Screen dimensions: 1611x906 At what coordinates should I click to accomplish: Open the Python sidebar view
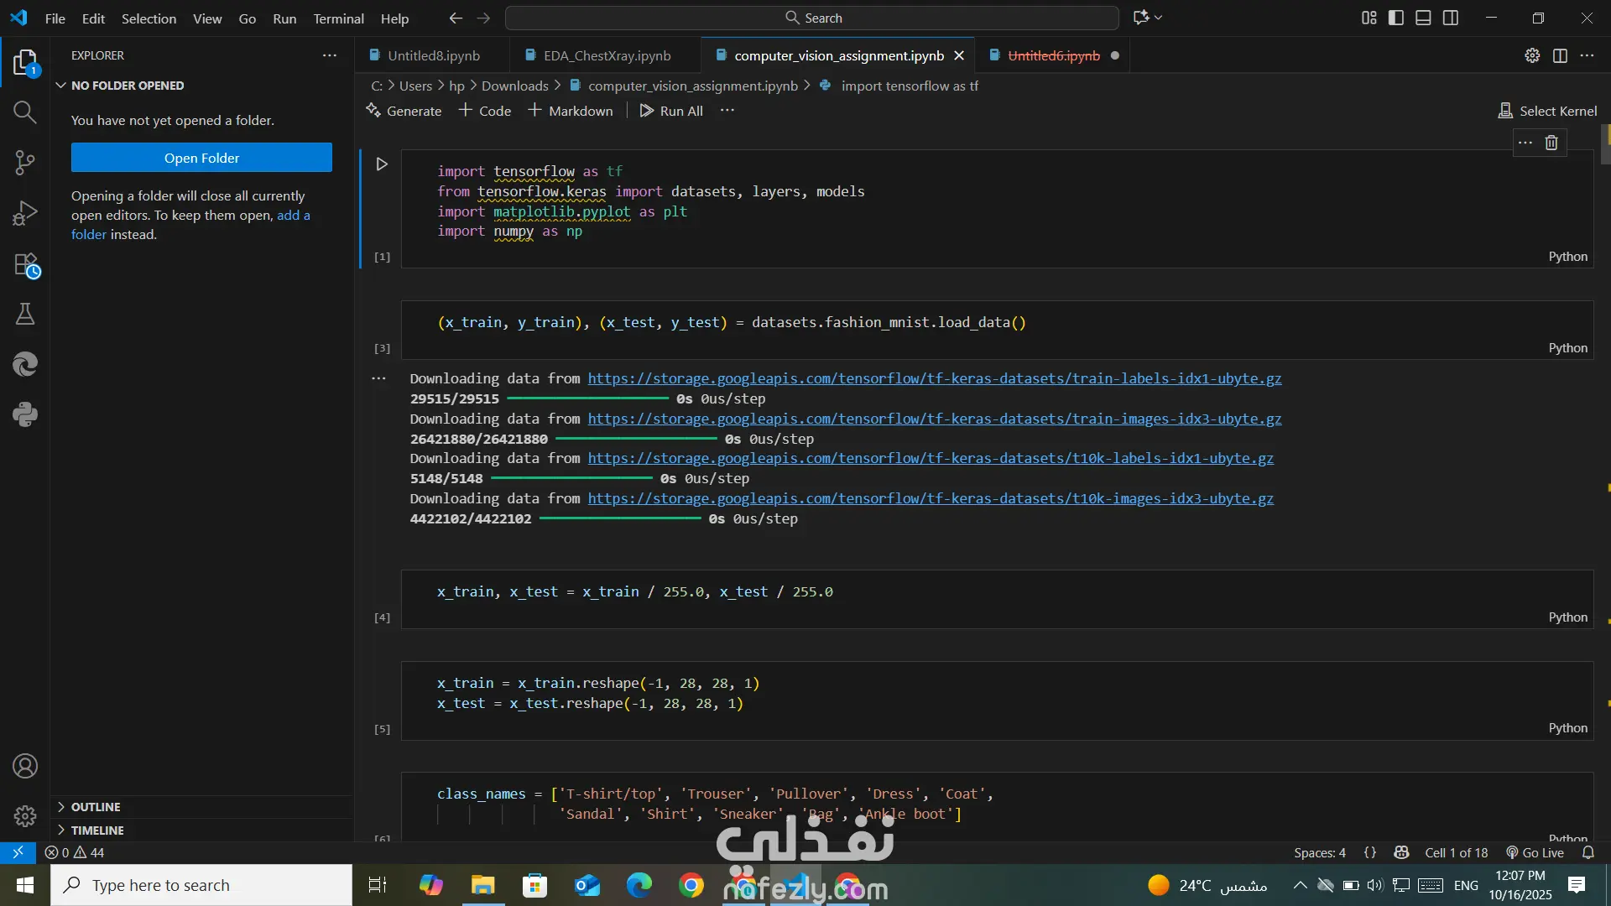point(24,414)
